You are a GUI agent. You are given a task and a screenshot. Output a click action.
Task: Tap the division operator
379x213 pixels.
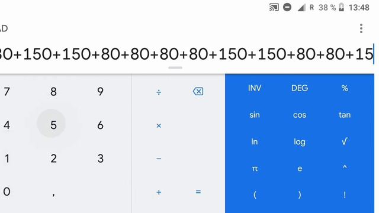click(x=159, y=92)
